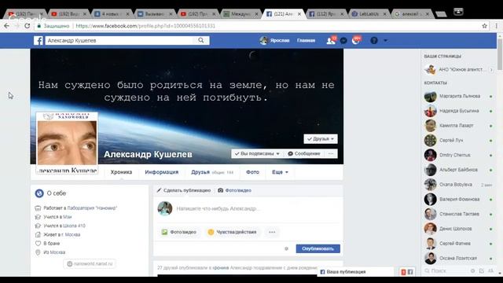Click the Живет в г. Москва home icon
The width and height of the screenshot is (503, 283).
tap(38, 234)
